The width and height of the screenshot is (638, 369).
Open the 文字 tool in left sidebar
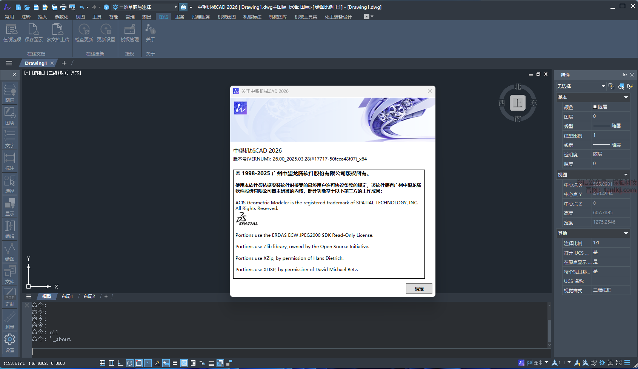[x=10, y=139]
